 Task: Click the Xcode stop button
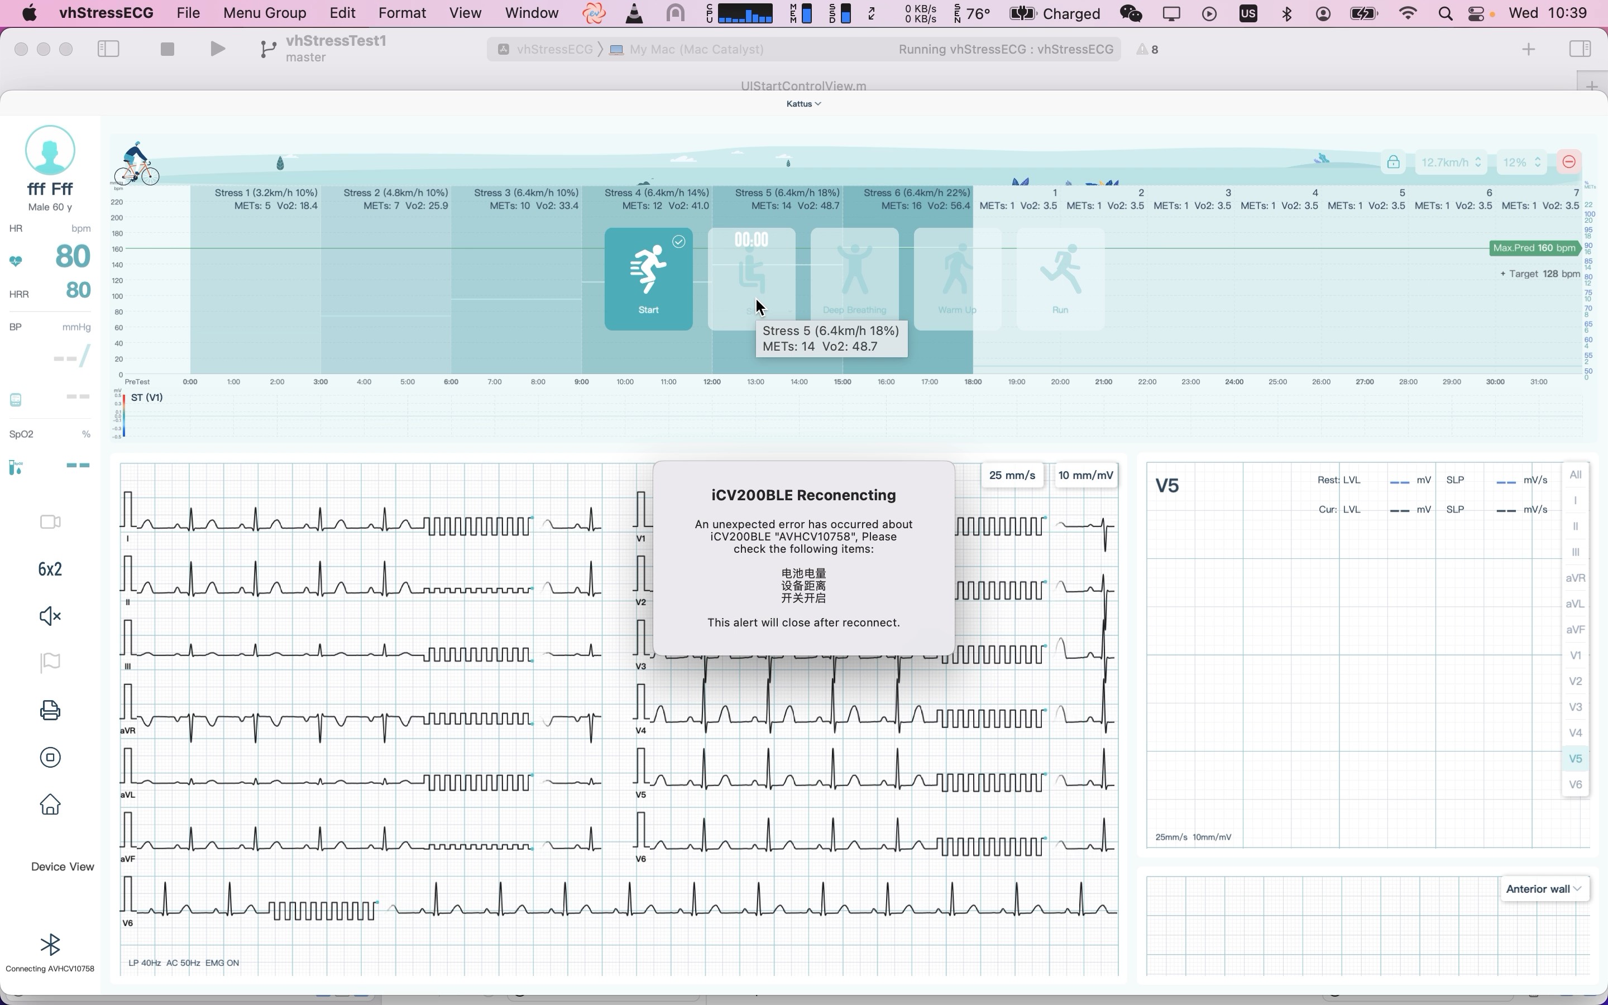pyautogui.click(x=167, y=49)
